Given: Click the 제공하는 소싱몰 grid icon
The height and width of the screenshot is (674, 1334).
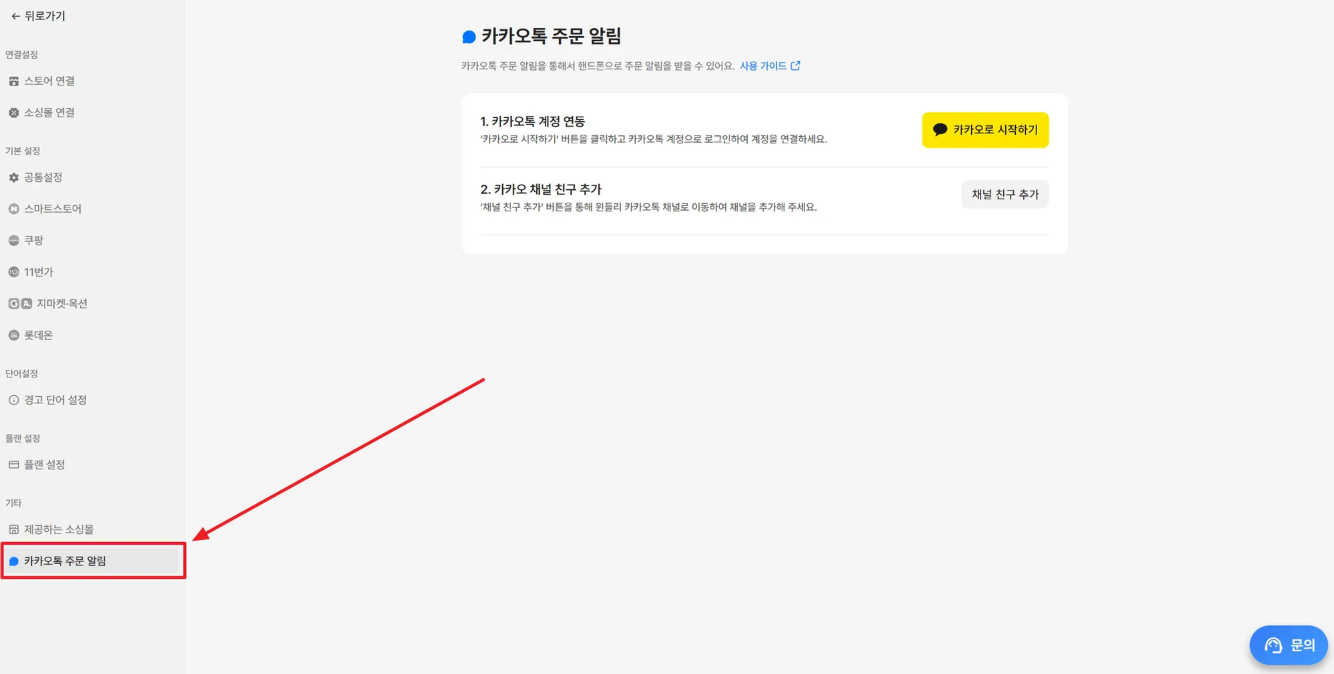Looking at the screenshot, I should (x=14, y=529).
